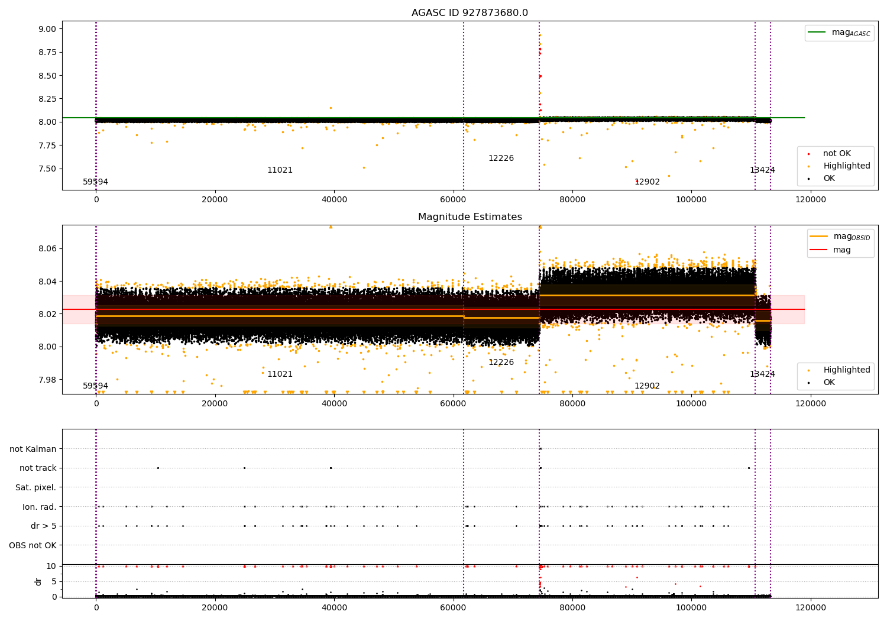Click the 8.75 y-axis tick label
The image size is (887, 621).
[47, 53]
